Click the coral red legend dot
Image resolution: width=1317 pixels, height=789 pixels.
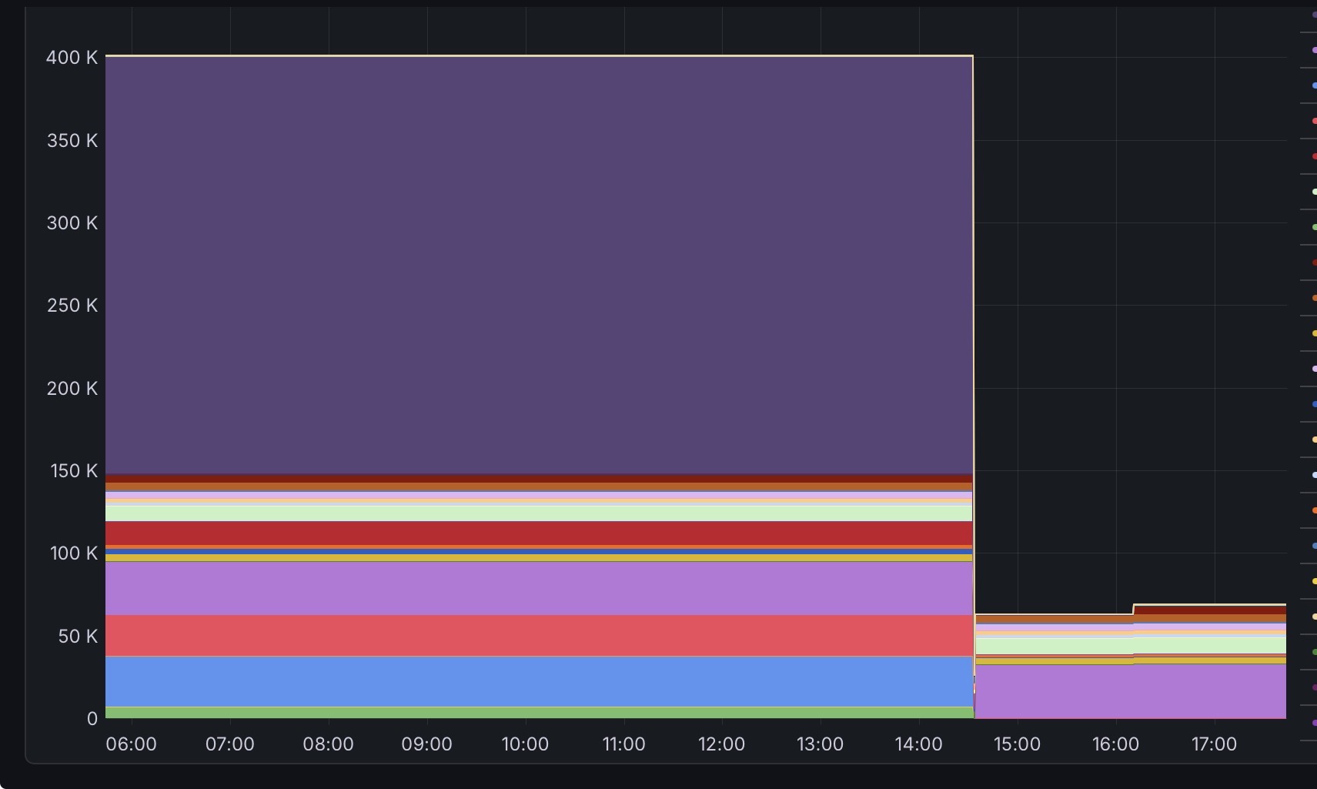click(1314, 121)
